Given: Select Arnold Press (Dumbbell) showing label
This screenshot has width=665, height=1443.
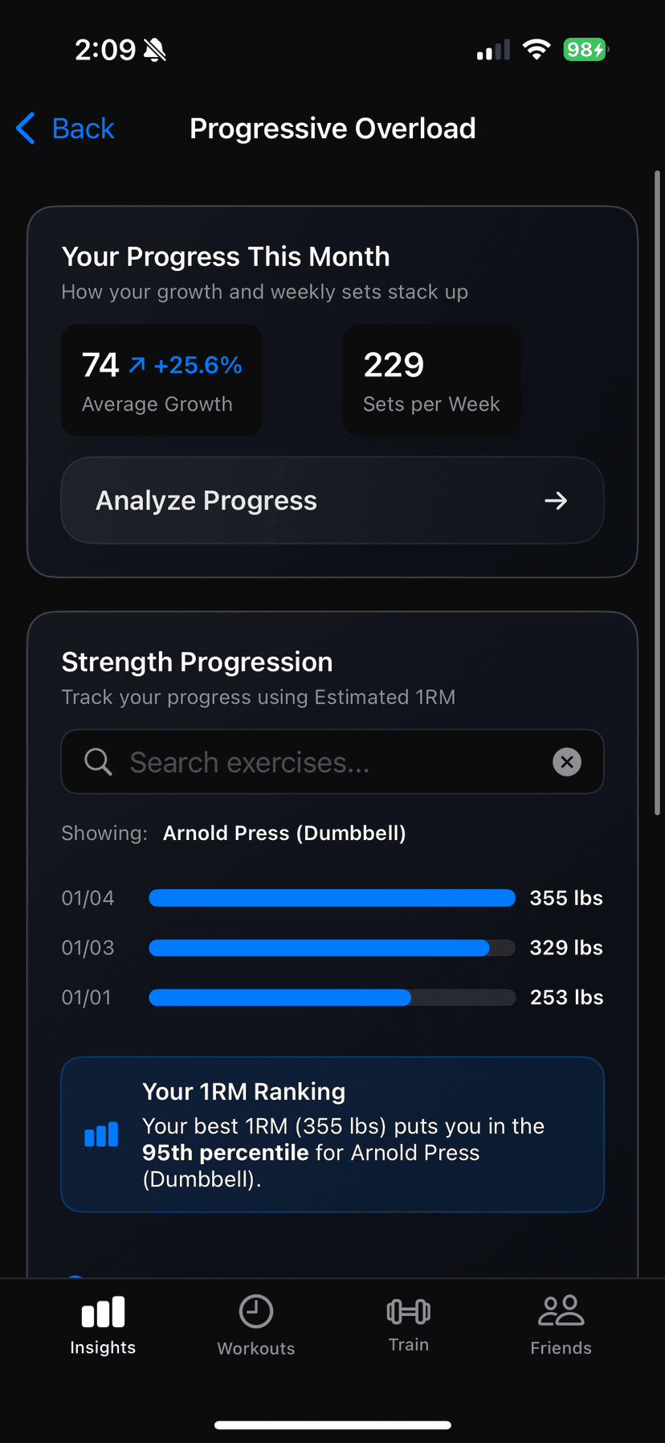Looking at the screenshot, I should coord(284,833).
